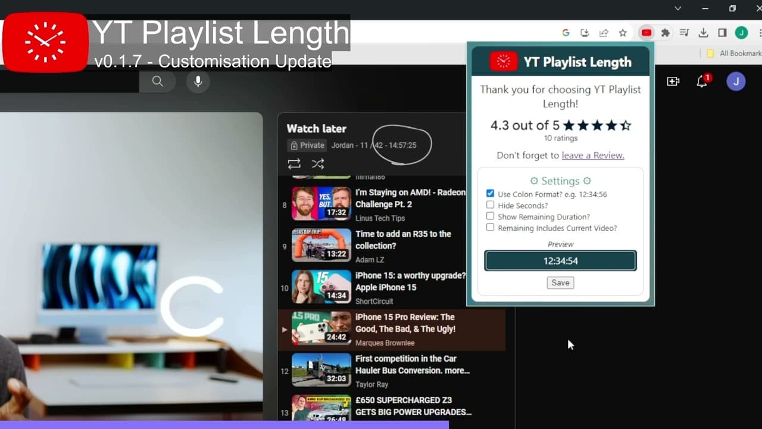762x429 pixels.
Task: Bookmark this tab with the star icon
Action: click(623, 33)
